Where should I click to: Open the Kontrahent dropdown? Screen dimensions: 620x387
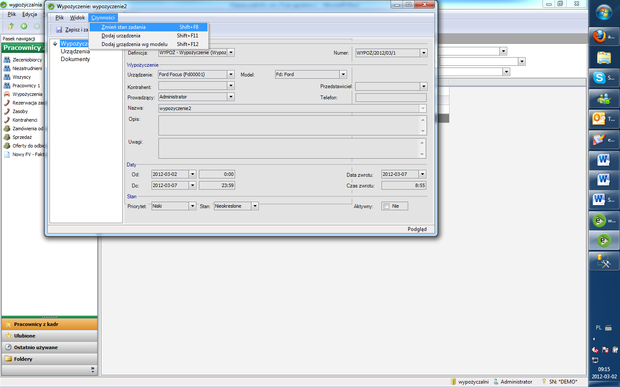231,86
